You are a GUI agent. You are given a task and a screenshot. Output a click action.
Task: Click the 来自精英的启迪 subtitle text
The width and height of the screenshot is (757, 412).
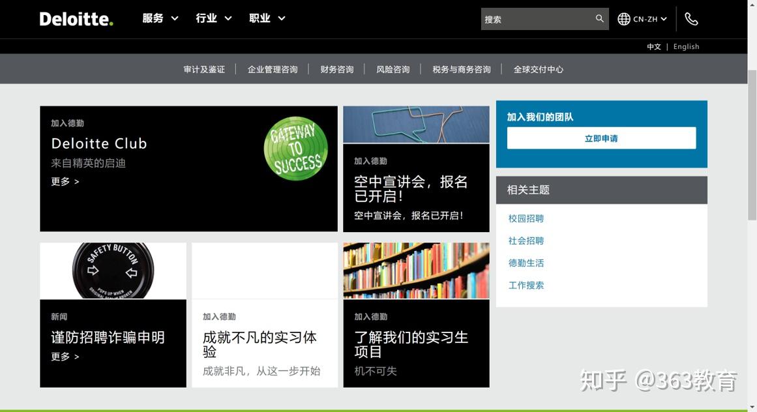click(88, 163)
